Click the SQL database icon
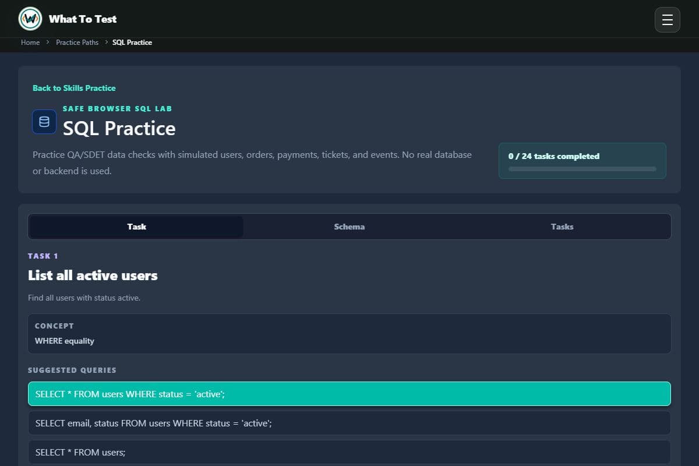699x466 pixels. point(44,122)
